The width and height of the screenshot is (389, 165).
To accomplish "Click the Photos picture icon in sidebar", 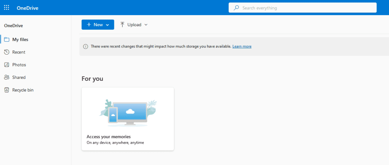I will [6, 65].
